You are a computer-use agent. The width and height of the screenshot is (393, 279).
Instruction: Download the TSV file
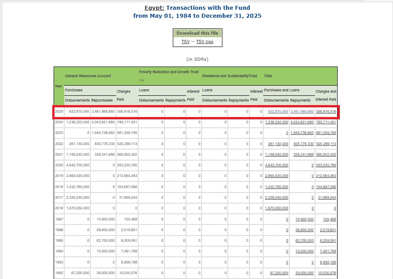pos(185,42)
